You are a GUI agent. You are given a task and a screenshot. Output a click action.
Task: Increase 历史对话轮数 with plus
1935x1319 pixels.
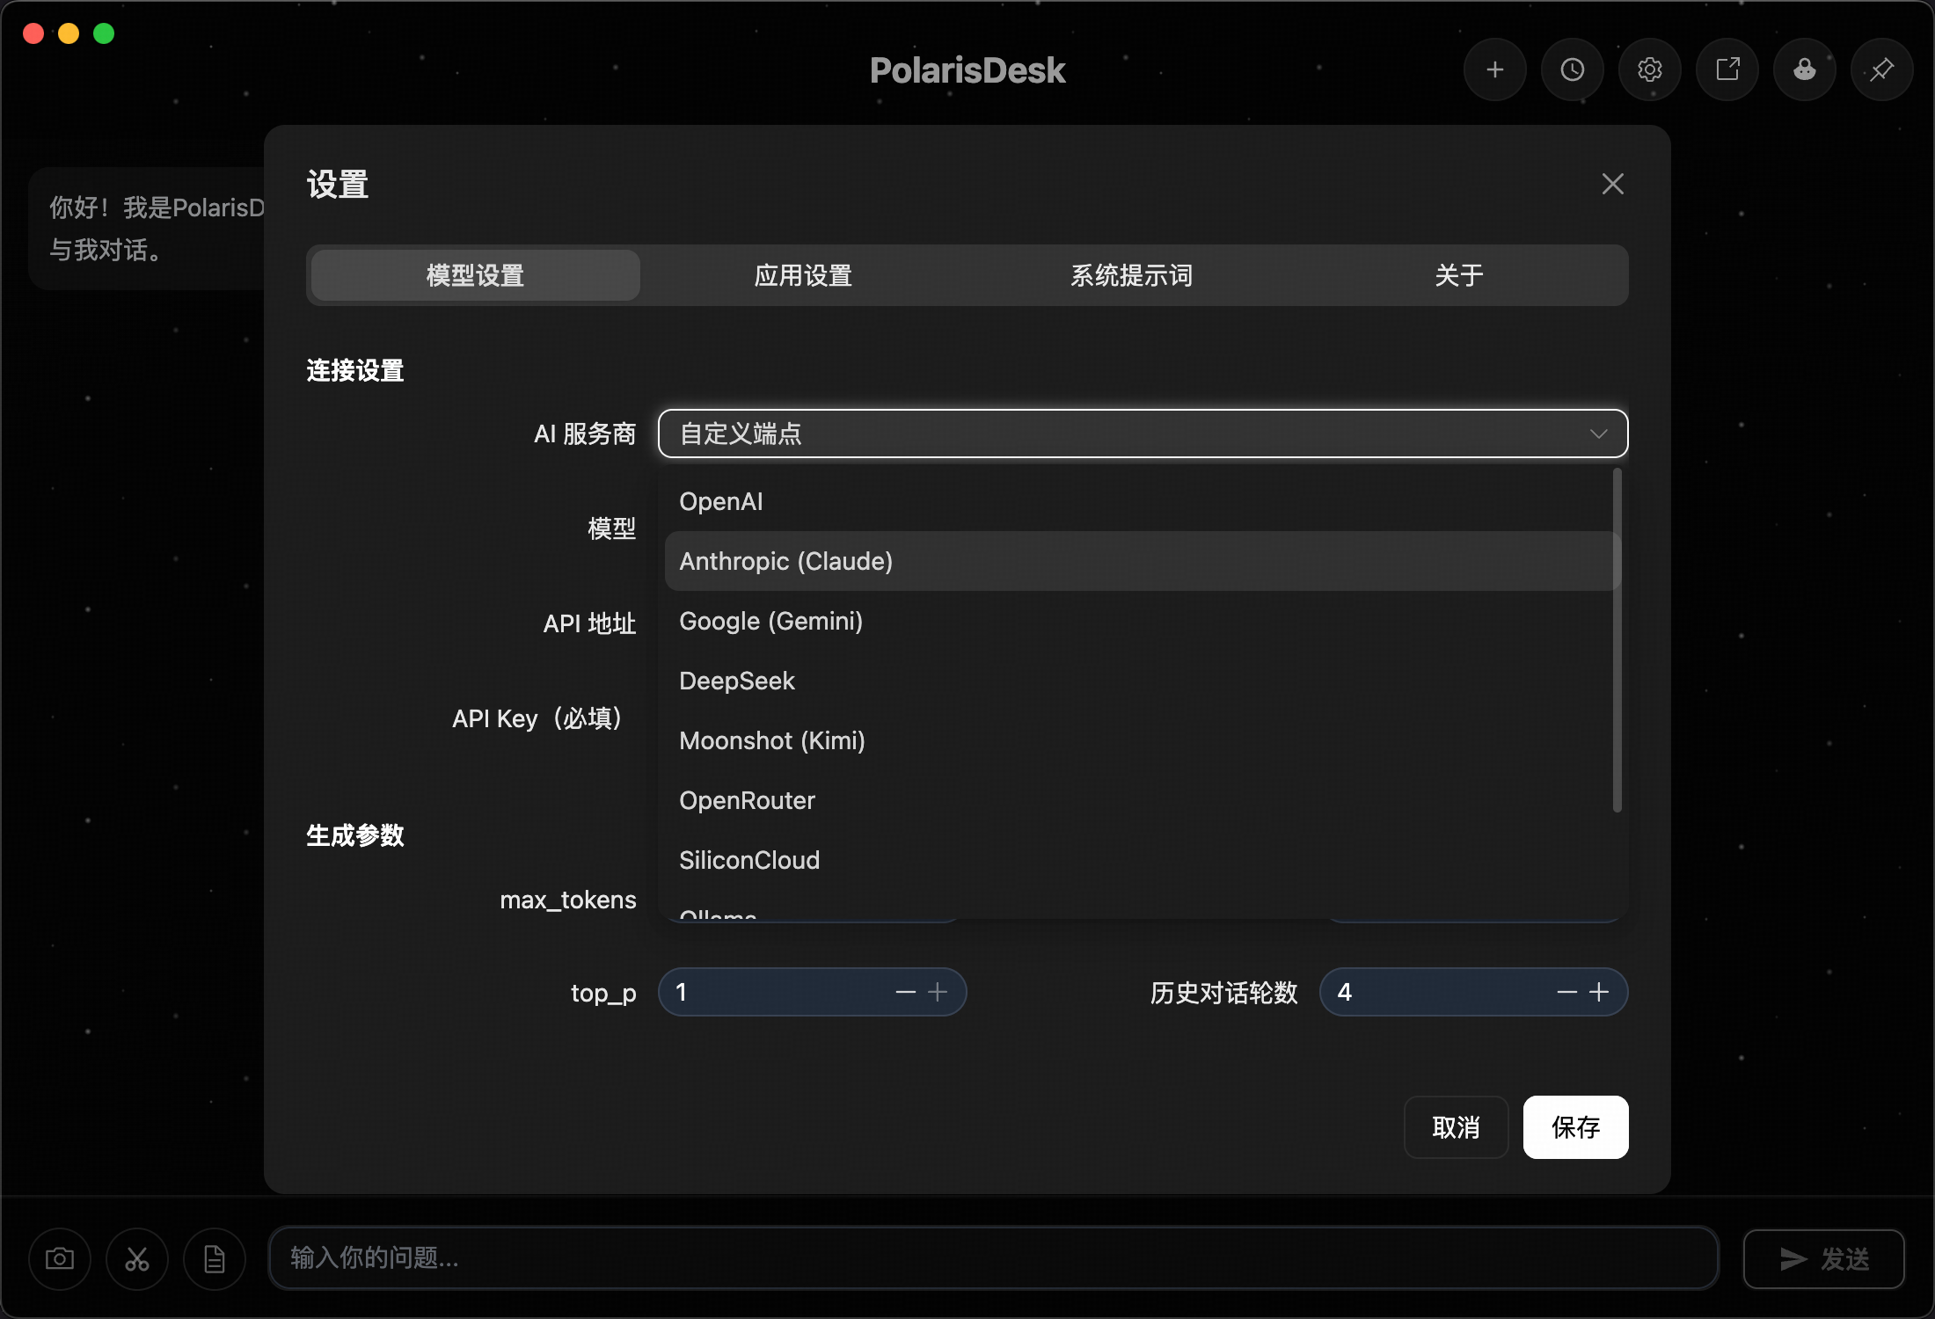pyautogui.click(x=1599, y=992)
